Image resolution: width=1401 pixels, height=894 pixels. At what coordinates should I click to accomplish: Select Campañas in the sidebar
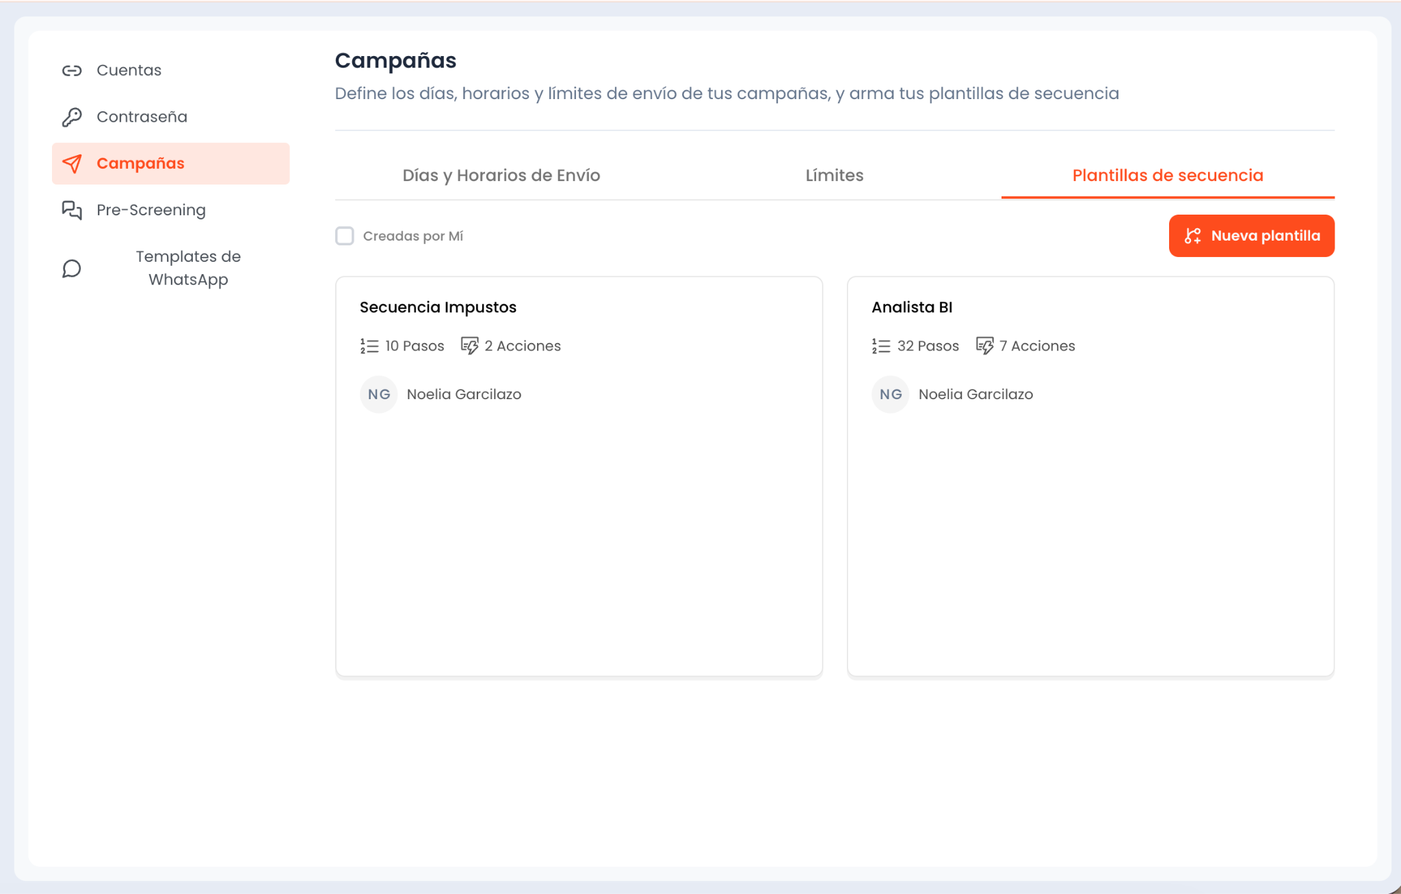click(171, 163)
